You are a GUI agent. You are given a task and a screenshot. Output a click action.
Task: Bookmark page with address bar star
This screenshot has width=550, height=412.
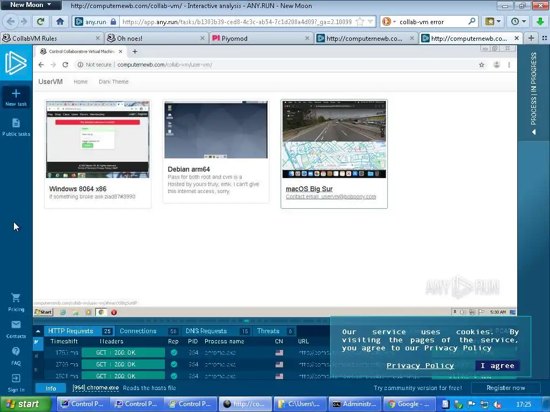(x=359, y=21)
